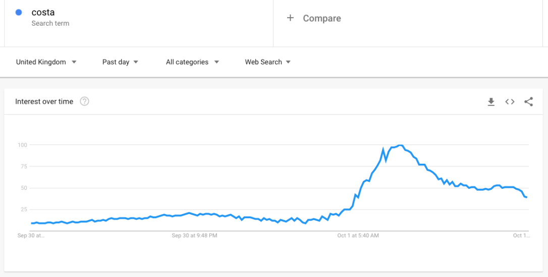The height and width of the screenshot is (277, 548).
Task: Click the plus icon beside Compare
Action: 290,18
